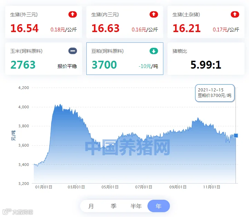Image resolution: width=249 pixels, height=217 pixels.
Task: Click price value 16.54
Action: click(25, 28)
